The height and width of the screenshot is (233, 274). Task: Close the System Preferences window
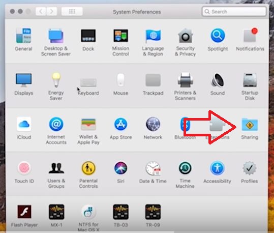[12, 12]
